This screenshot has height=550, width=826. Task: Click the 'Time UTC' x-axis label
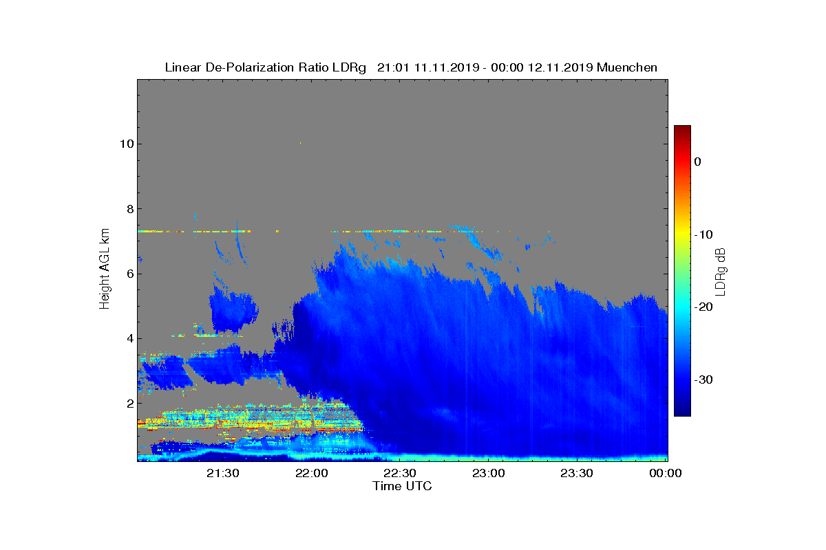pyautogui.click(x=402, y=486)
